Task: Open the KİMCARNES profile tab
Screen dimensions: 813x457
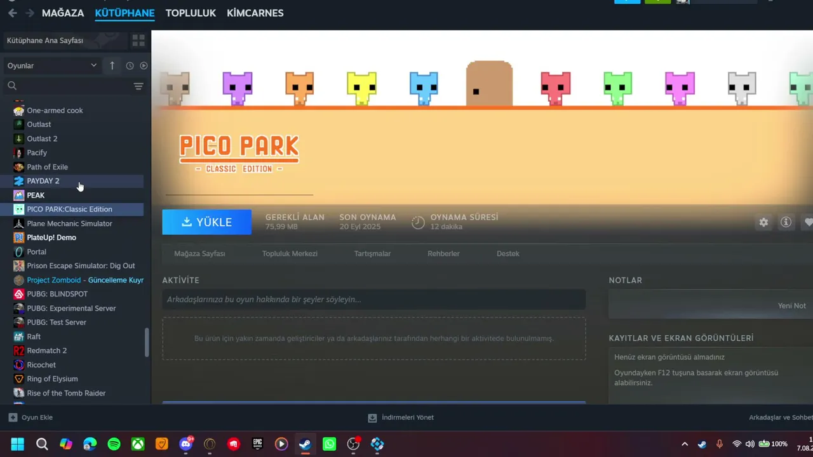Action: pos(255,13)
